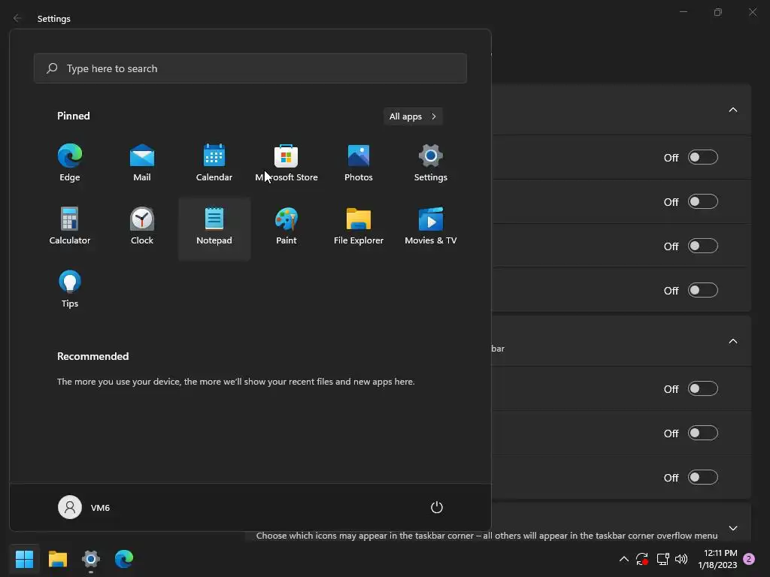Image resolution: width=770 pixels, height=577 pixels.
Task: Toggle the fourth Off switch in upper group
Action: pos(703,291)
